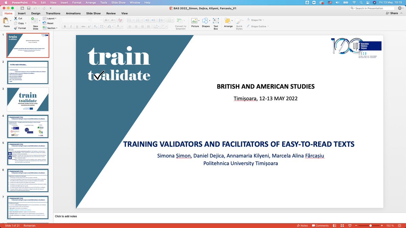Switch to the Transitions ribbon tab

pyautogui.click(x=53, y=14)
